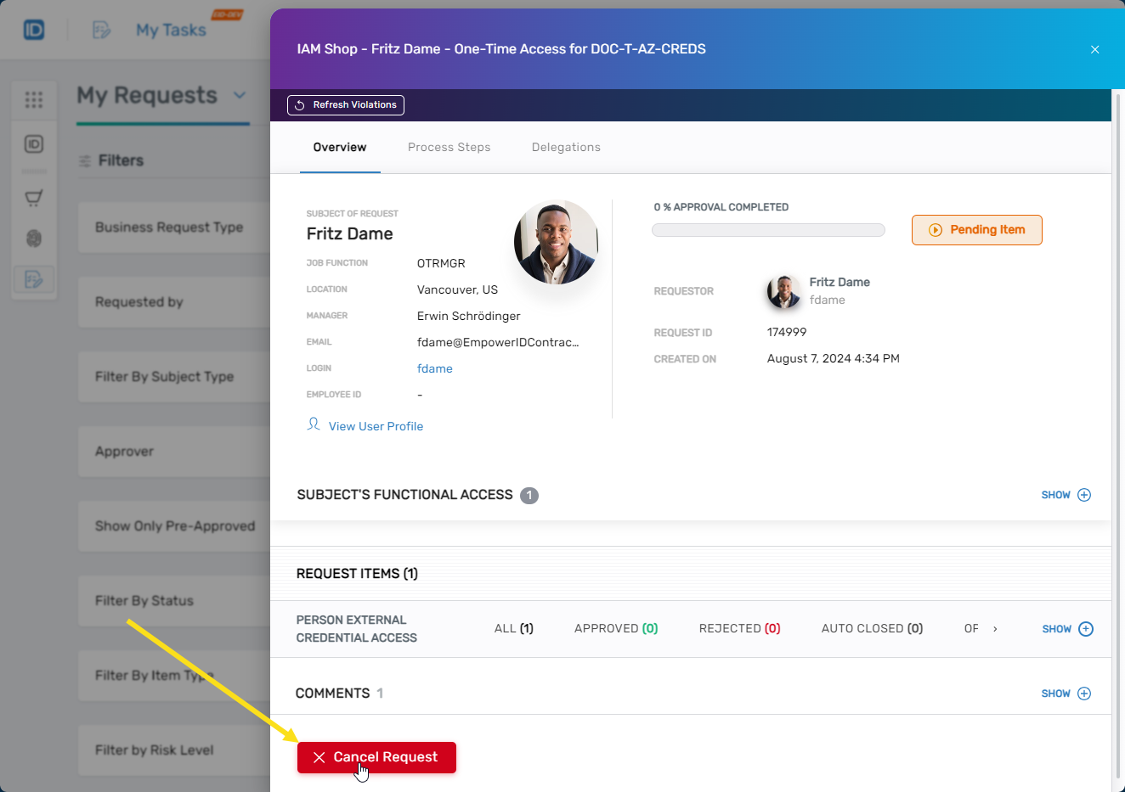
Task: Open the apps grid icon in sidebar
Action: click(34, 100)
